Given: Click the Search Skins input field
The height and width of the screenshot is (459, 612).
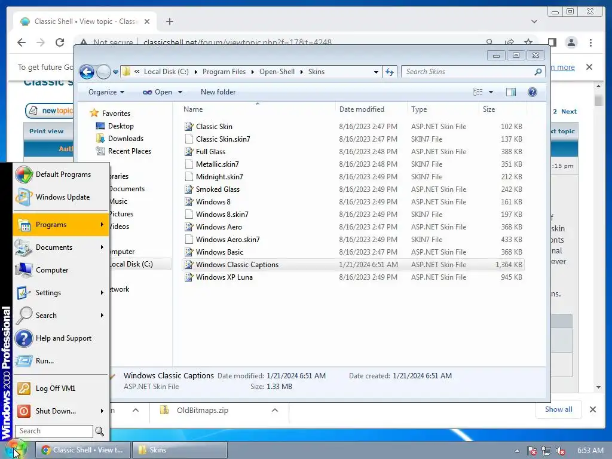Looking at the screenshot, I should (469, 72).
